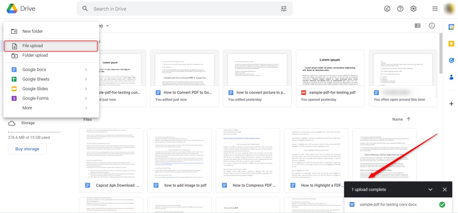
Task: Open Google Keep side panel
Action: tap(451, 43)
